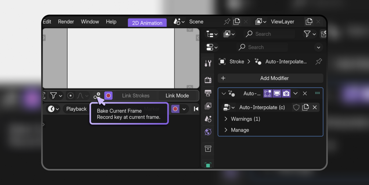Open the Tool properties tab with wrench icon
The width and height of the screenshot is (369, 185).
(208, 63)
